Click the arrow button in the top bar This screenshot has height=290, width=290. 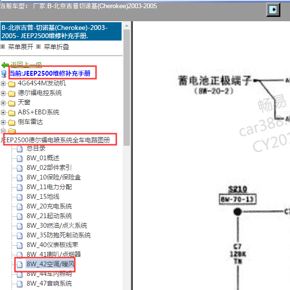(273, 10)
